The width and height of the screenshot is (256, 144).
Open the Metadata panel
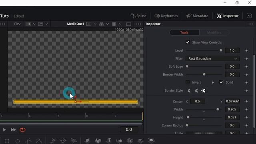click(197, 16)
